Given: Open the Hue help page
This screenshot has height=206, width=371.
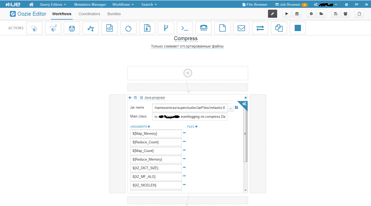Looking at the screenshot, I should 346,4.
